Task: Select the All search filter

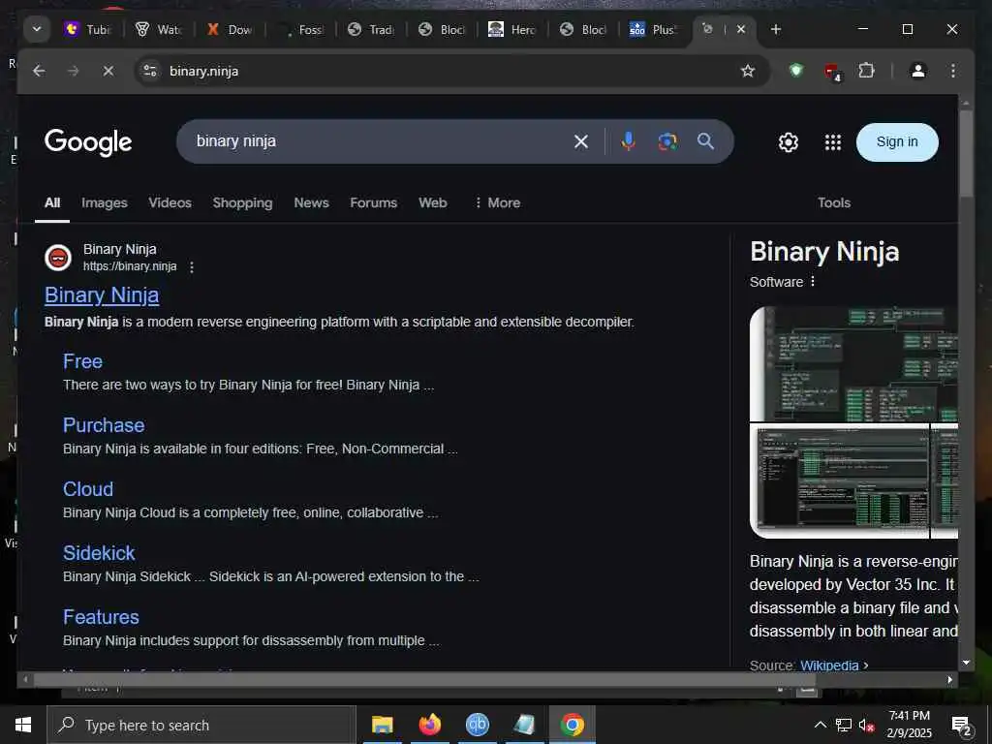Action: click(52, 202)
